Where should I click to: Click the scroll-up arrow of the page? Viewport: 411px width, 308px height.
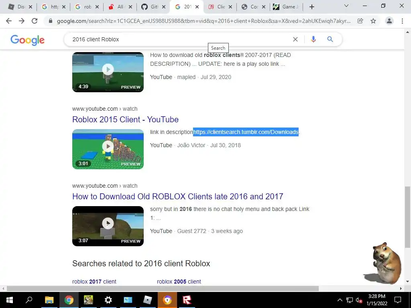(x=407, y=32)
